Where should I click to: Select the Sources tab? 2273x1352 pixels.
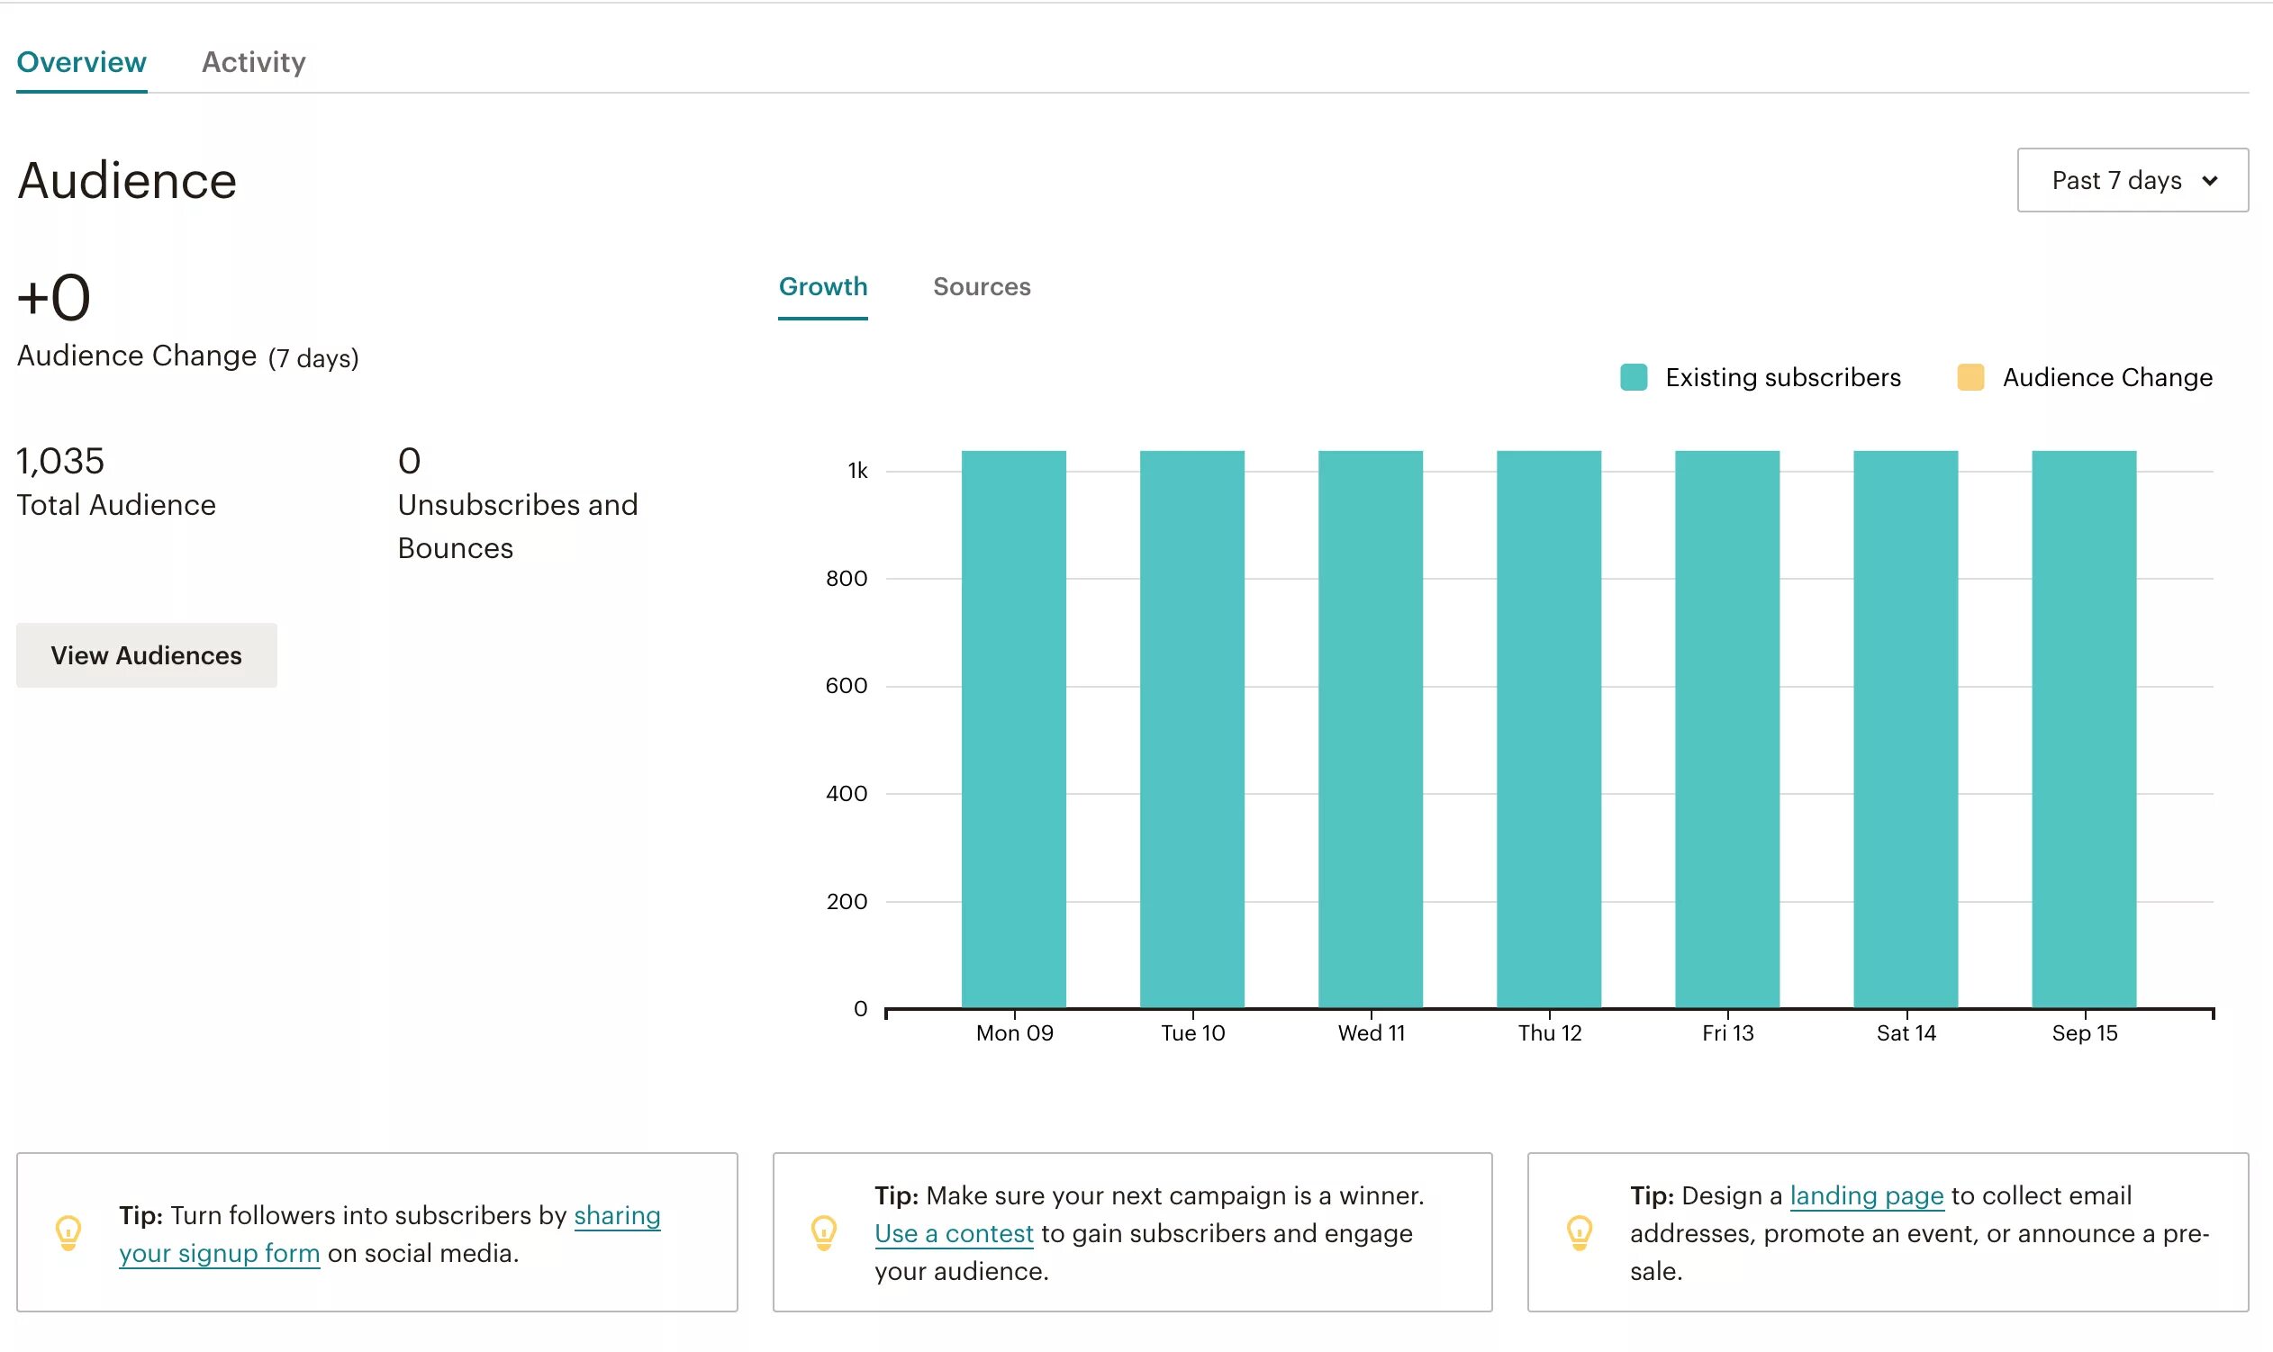(982, 287)
